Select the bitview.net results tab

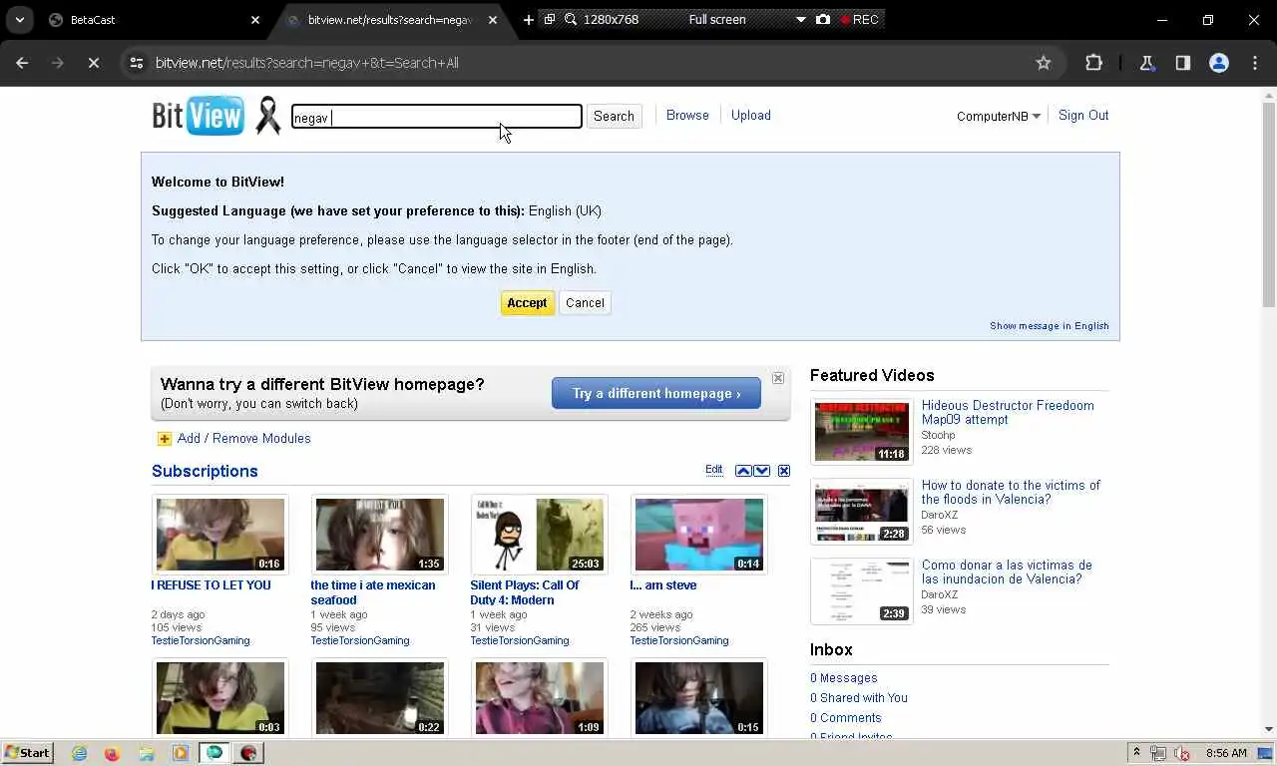tap(389, 20)
